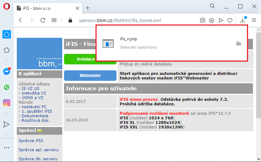261x162 pixels.
Task: Open the downloads panel icon
Action: [243, 20]
